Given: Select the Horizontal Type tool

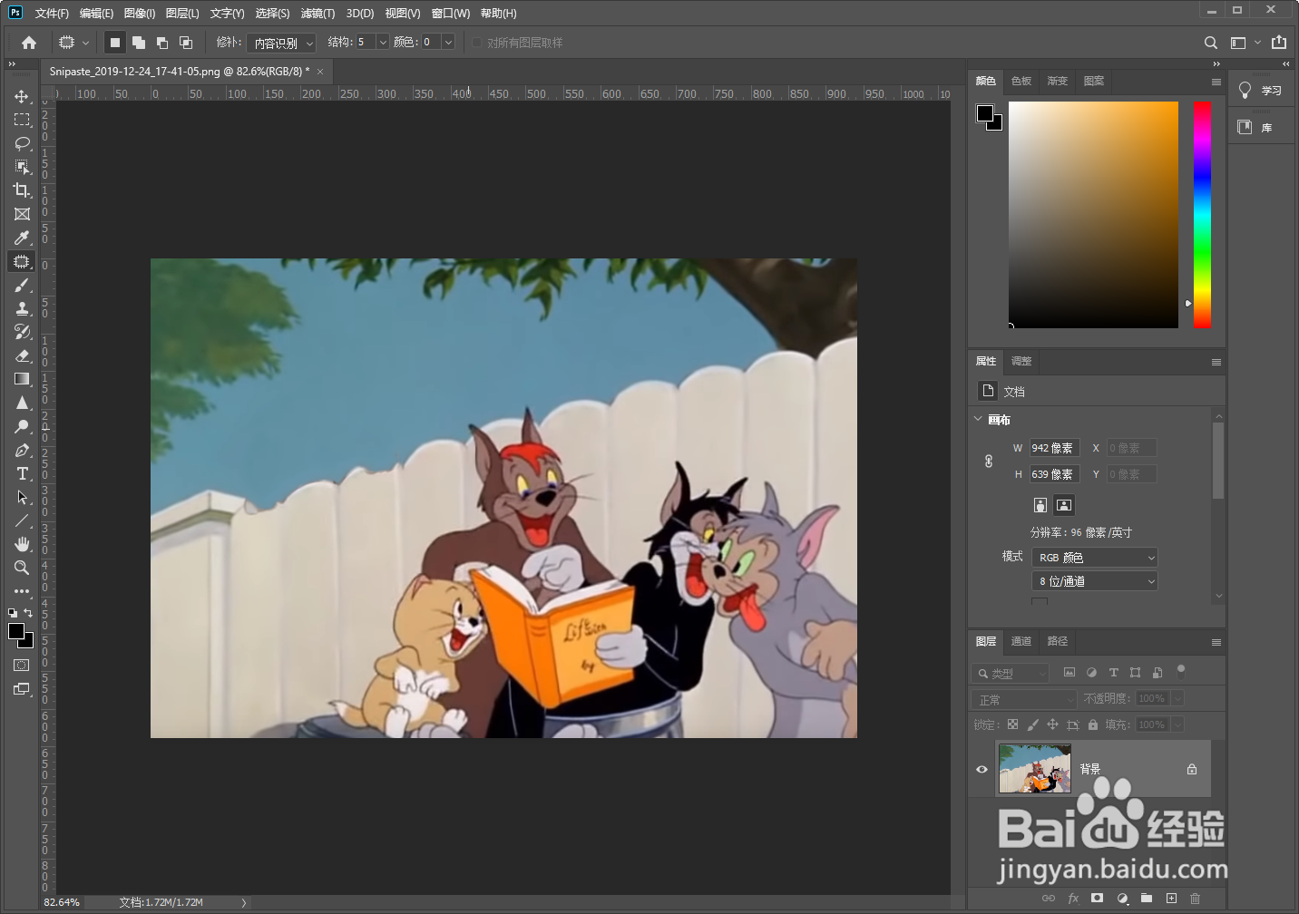Looking at the screenshot, I should click(x=22, y=473).
